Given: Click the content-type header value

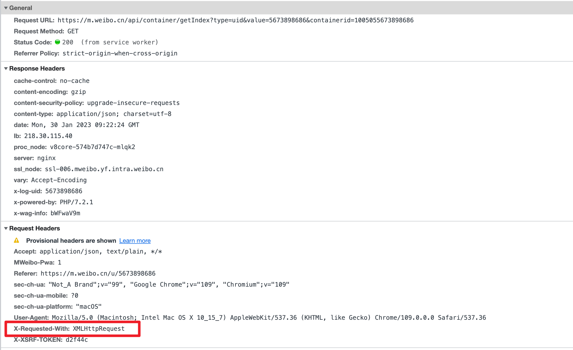Looking at the screenshot, I should pyautogui.click(x=114, y=114).
